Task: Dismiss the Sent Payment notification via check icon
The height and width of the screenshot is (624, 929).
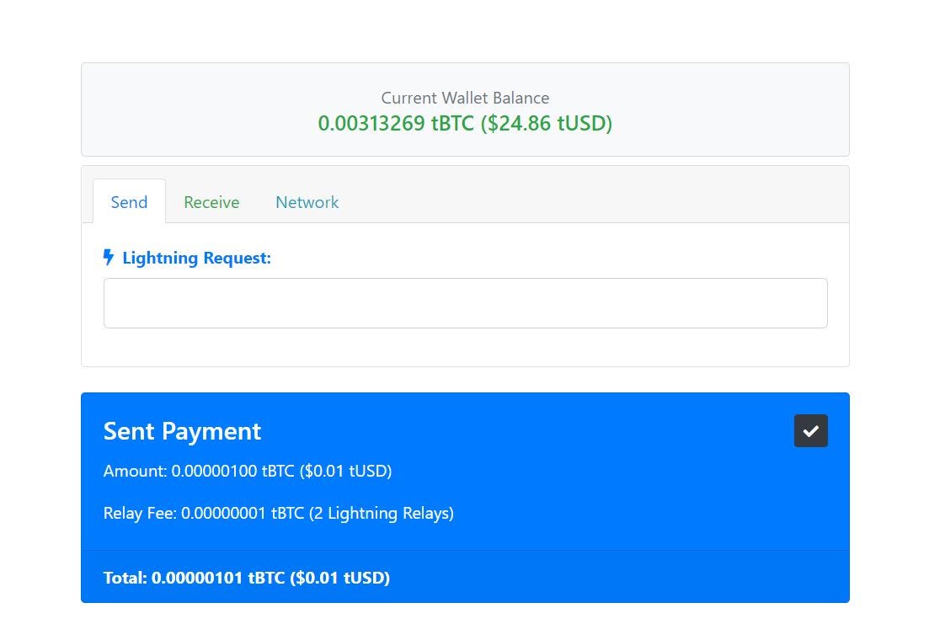Action: tap(810, 430)
